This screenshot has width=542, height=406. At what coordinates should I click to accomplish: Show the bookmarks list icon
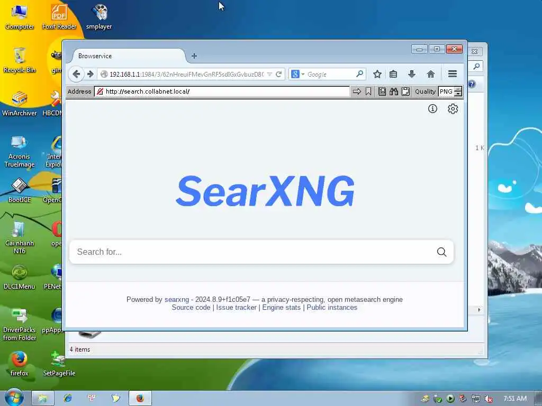click(x=393, y=74)
